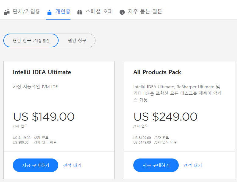Click the gift icon for 스페셜 오퍼
This screenshot has width=237, height=182.
(x=80, y=12)
